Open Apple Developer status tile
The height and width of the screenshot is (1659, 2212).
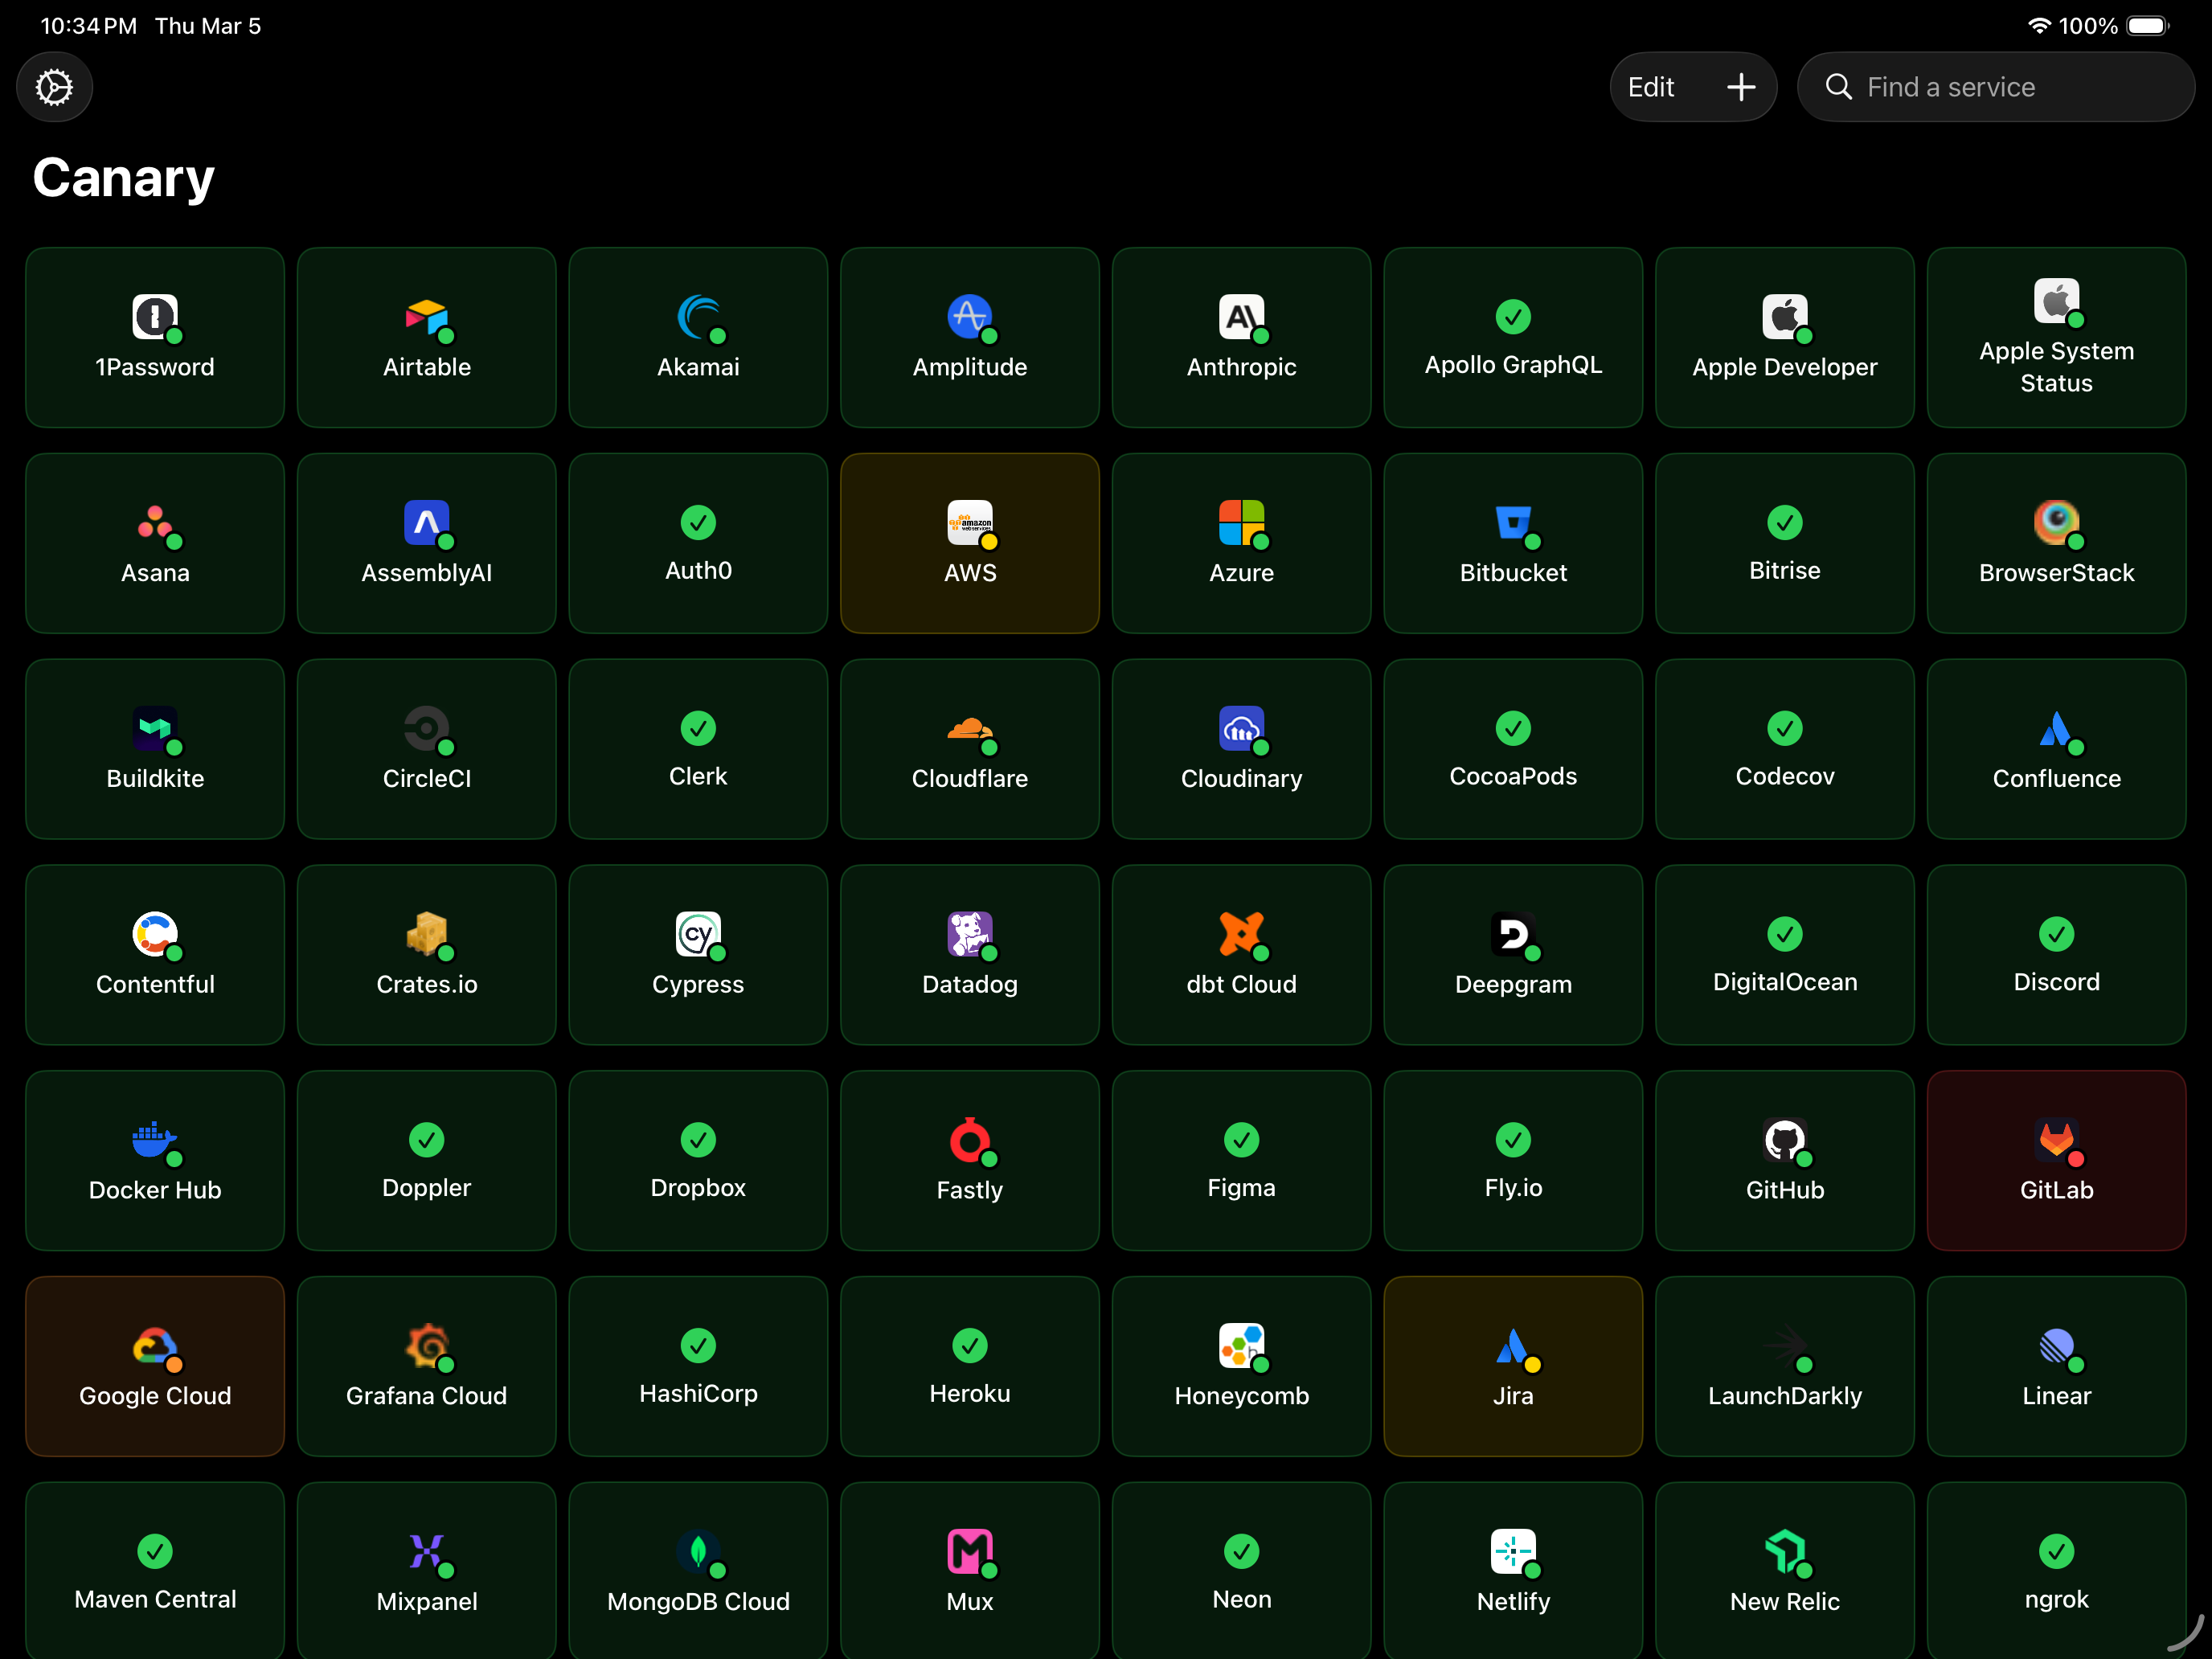pyautogui.click(x=1785, y=338)
